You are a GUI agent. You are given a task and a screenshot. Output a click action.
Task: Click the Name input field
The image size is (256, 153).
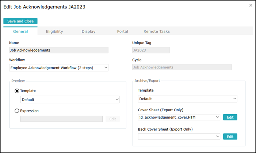[x=58, y=50]
